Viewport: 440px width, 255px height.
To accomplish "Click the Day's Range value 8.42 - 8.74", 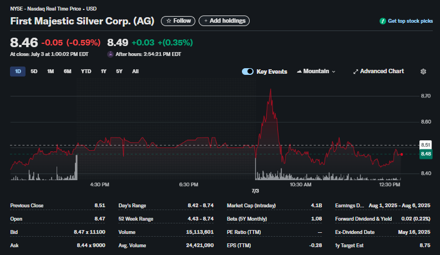I will [201, 206].
